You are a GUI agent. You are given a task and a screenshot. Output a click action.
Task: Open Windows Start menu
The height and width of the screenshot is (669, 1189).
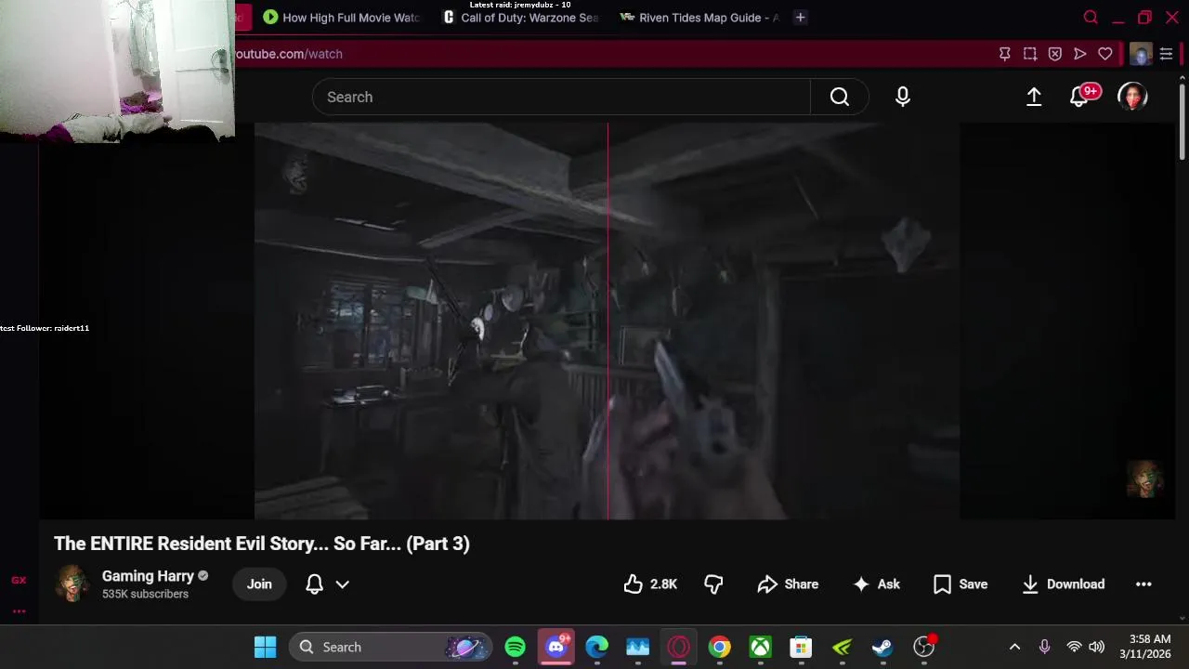click(265, 647)
